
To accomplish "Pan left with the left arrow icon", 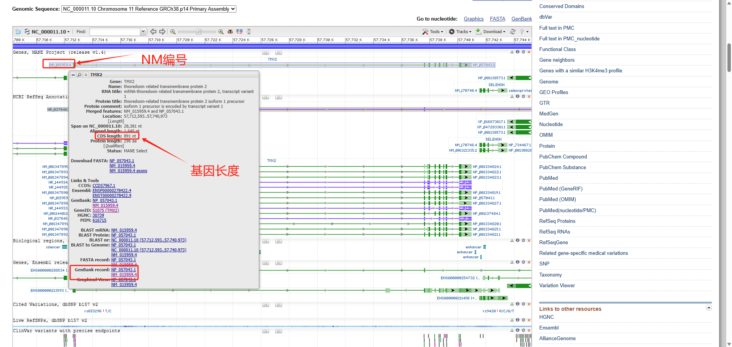I will click(x=153, y=32).
